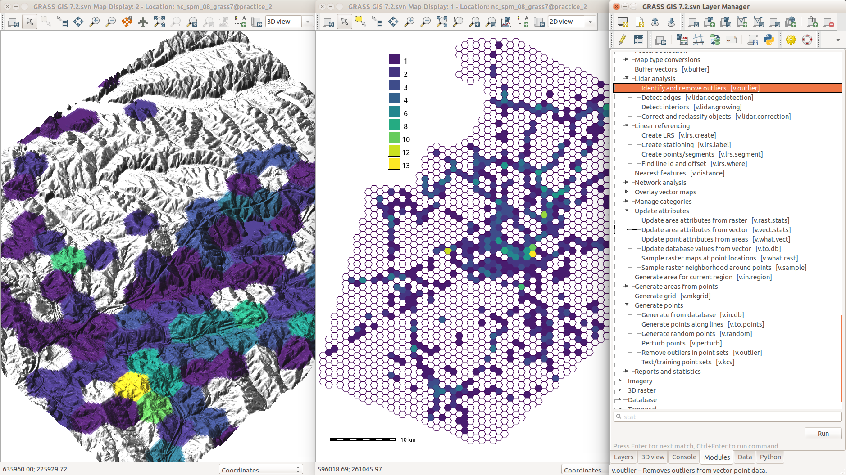Open the 3D view mode dropdown
The image size is (846, 475).
pyautogui.click(x=308, y=22)
